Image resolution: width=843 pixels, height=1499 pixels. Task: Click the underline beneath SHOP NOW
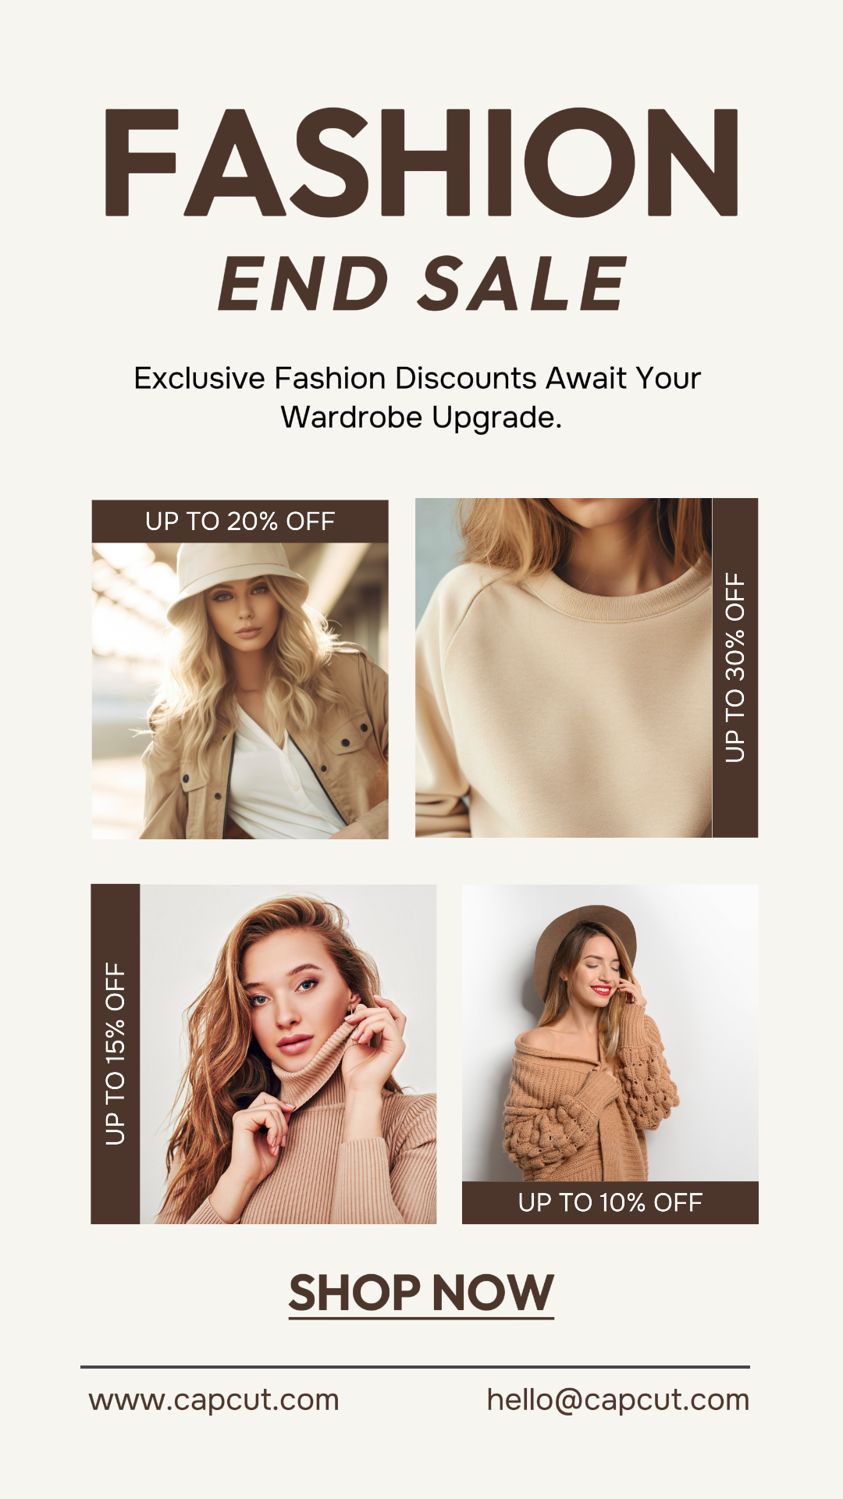pos(421,1319)
